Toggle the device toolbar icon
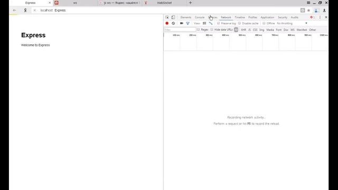The width and height of the screenshot is (338, 190). pyautogui.click(x=173, y=17)
